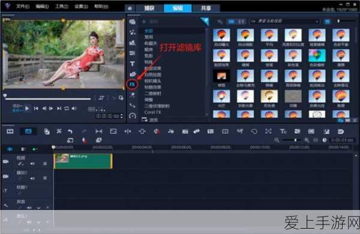
Task: Open the FX filter library icon
Action: pyautogui.click(x=133, y=84)
